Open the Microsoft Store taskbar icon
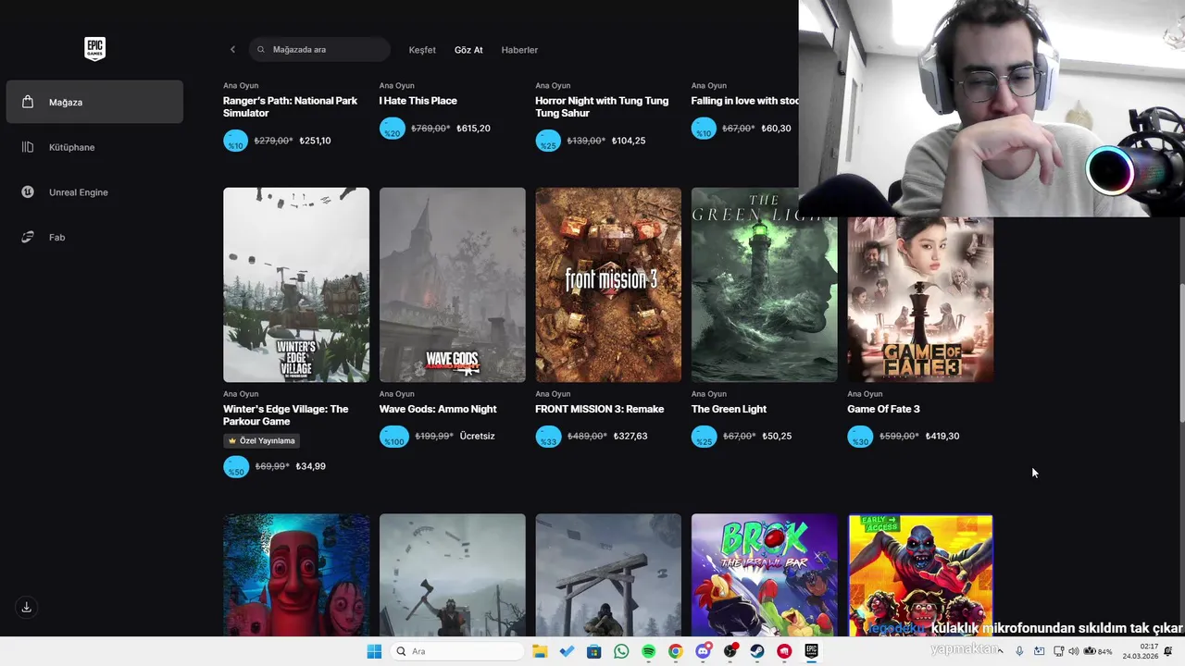The image size is (1185, 666). tap(594, 651)
